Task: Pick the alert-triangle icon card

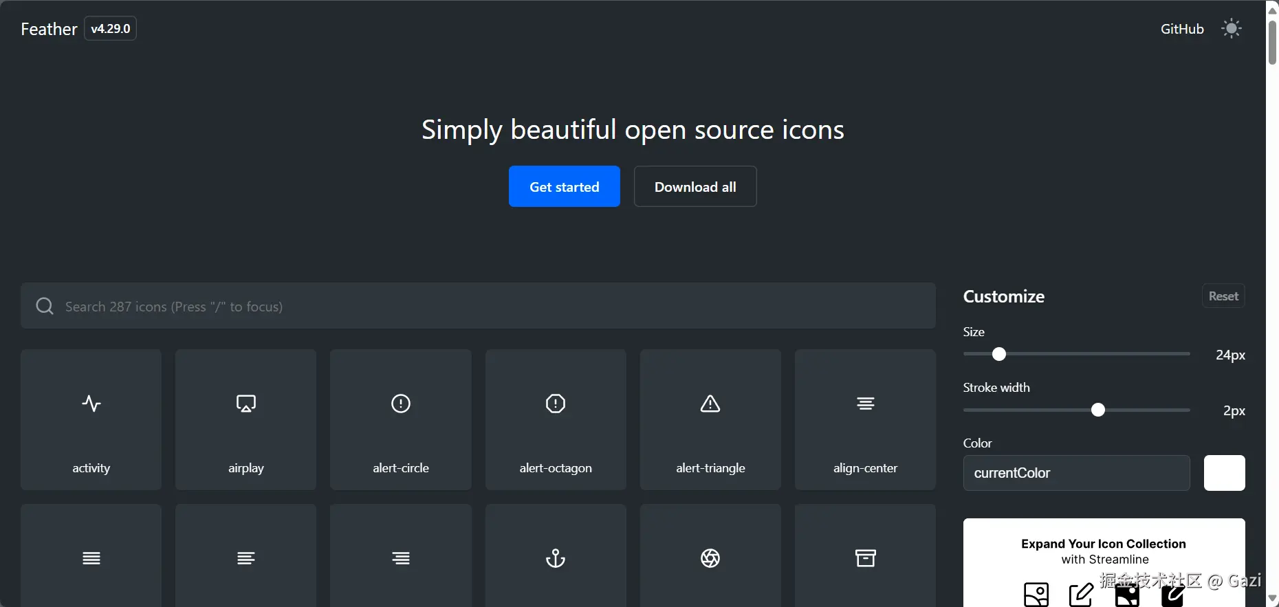Action: click(x=710, y=419)
